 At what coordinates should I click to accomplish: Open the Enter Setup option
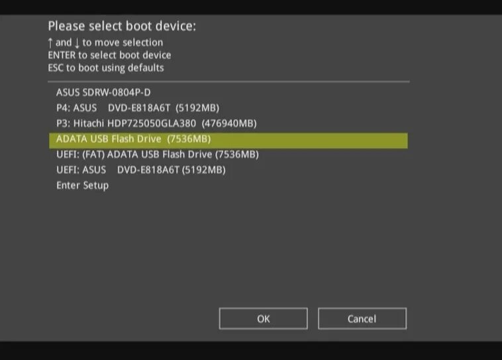tap(82, 185)
